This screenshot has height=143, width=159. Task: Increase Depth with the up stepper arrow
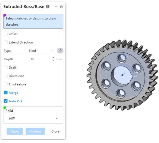[x=53, y=57]
